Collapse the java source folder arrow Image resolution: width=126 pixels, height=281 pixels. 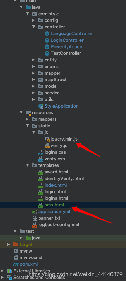click(x=21, y=7)
